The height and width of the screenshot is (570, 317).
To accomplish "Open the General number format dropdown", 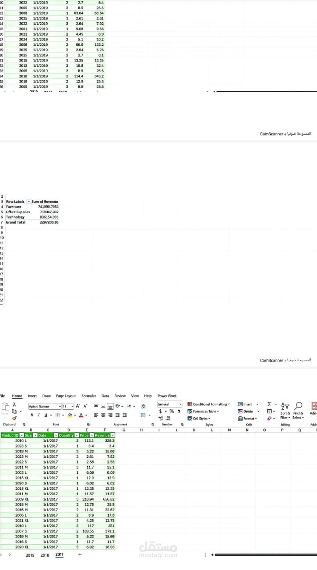I will click(x=180, y=404).
